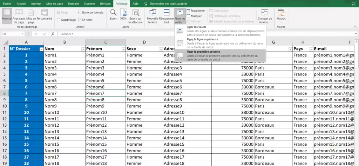
Task: Click the vertical scrollbar up arrow
Action: (357, 41)
